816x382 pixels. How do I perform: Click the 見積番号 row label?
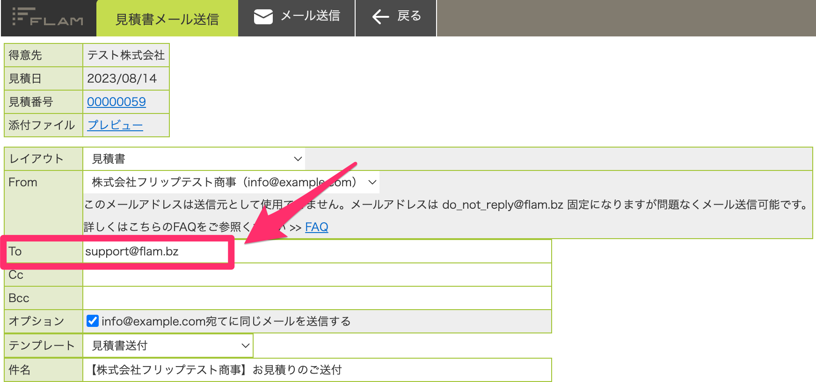31,102
